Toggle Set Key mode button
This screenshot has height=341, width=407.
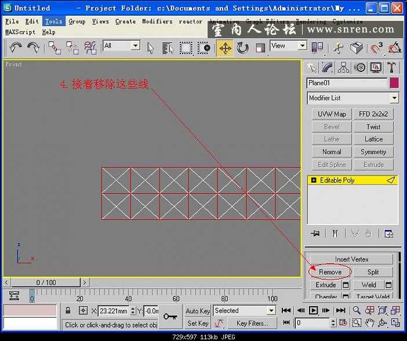[x=198, y=323]
